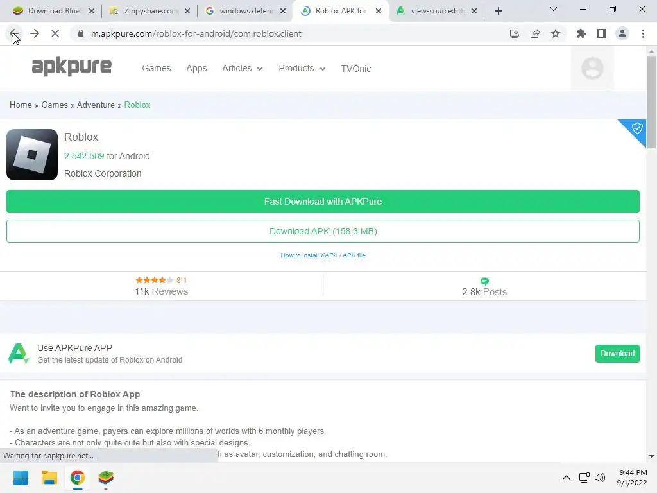Show hidden system tray icons
Screen dimensions: 657x493
point(566,478)
